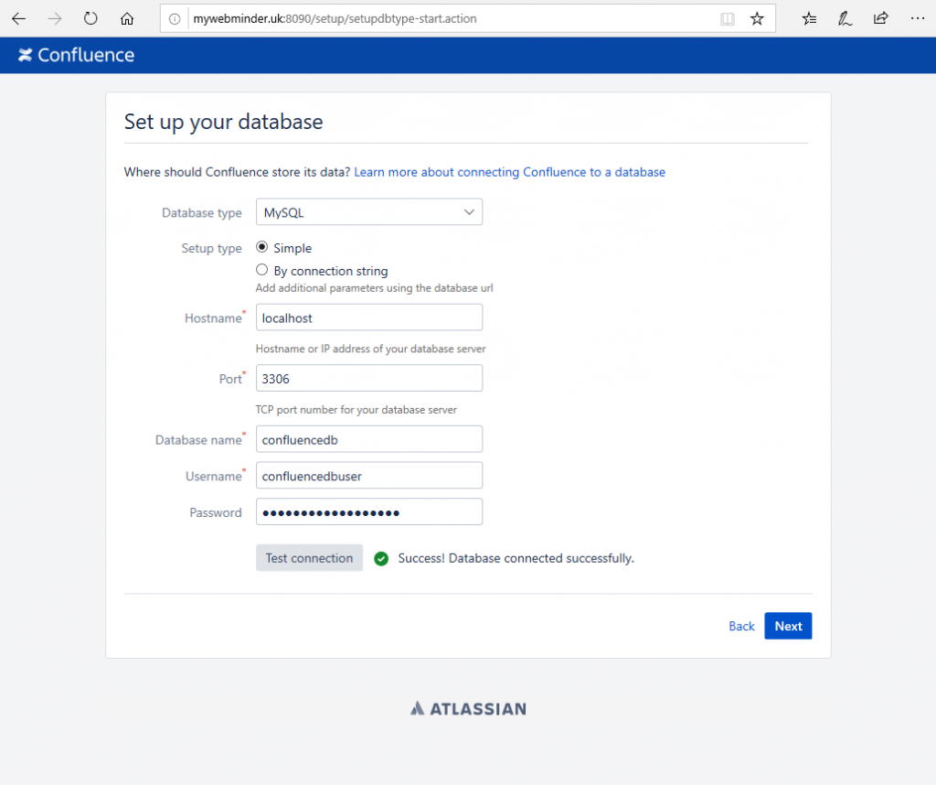The width and height of the screenshot is (936, 785).
Task: Click the Confluence logo in header
Action: [x=76, y=55]
